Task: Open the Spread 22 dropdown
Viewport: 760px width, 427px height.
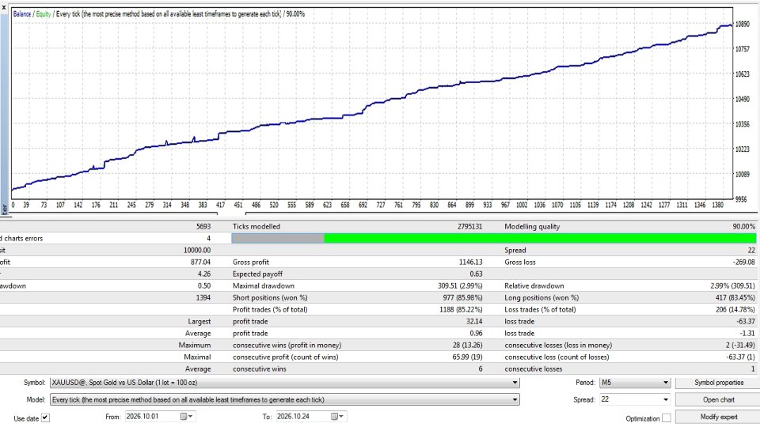Action: click(x=666, y=400)
